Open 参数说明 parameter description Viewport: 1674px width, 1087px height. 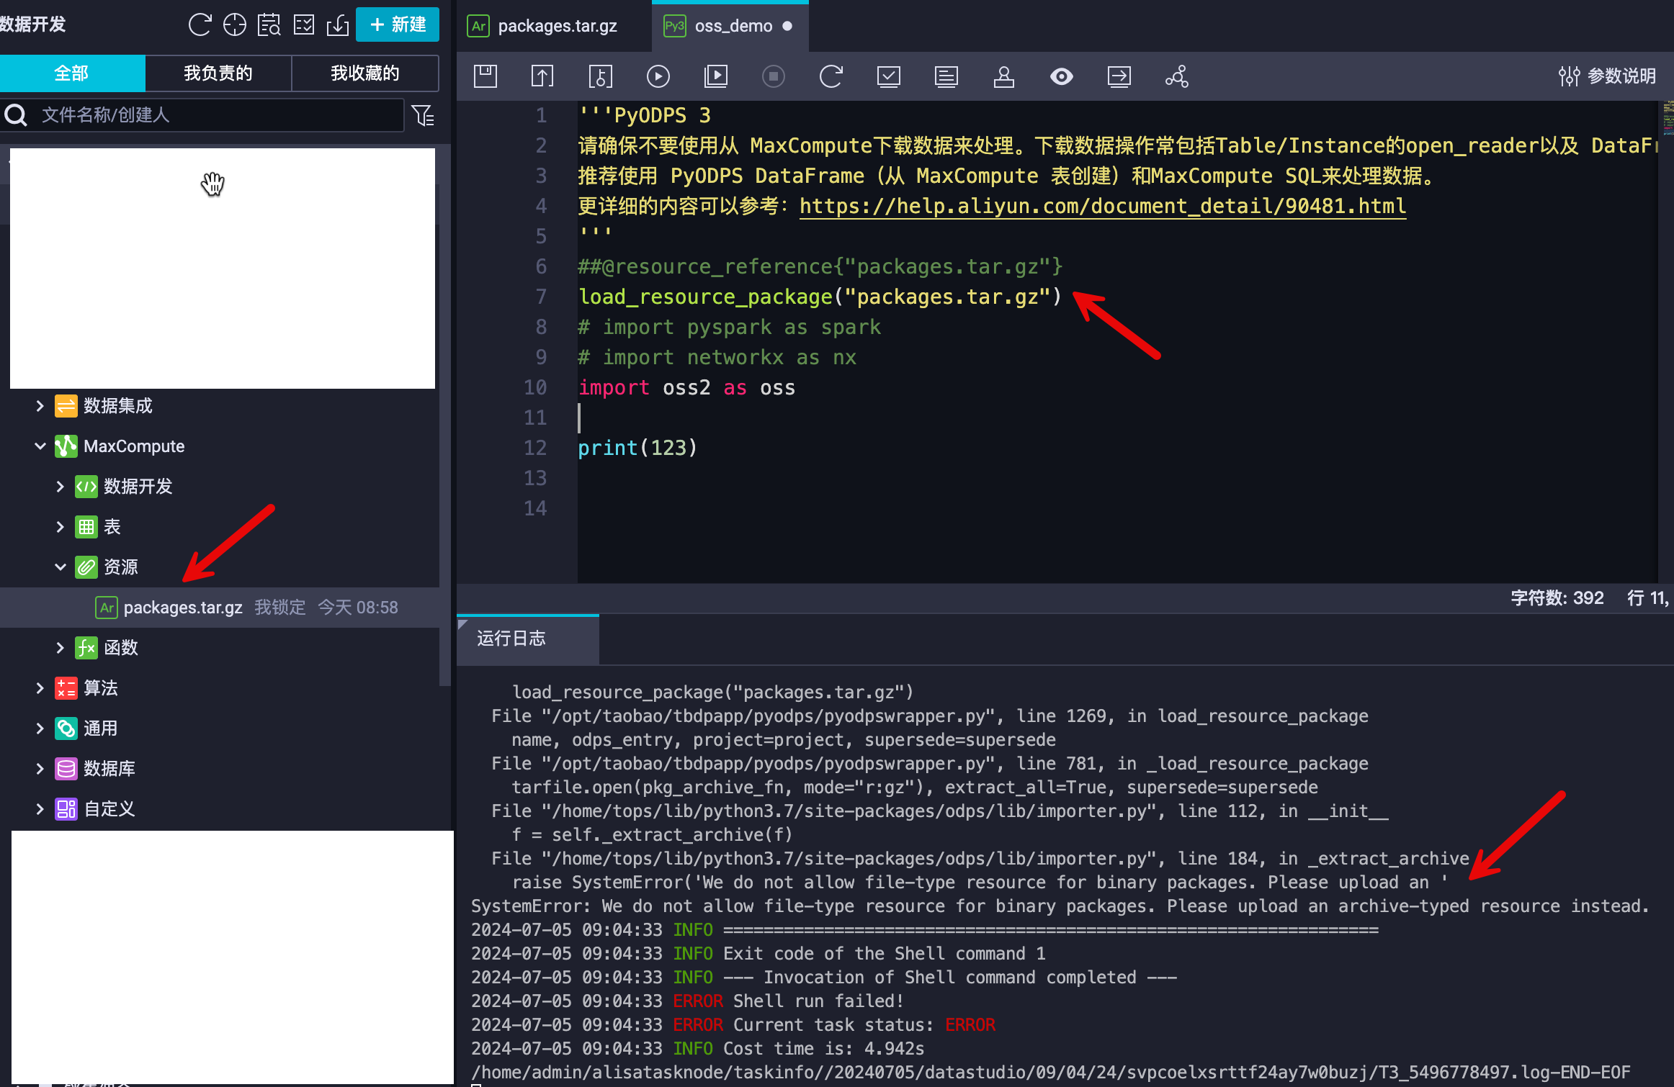coord(1607,76)
